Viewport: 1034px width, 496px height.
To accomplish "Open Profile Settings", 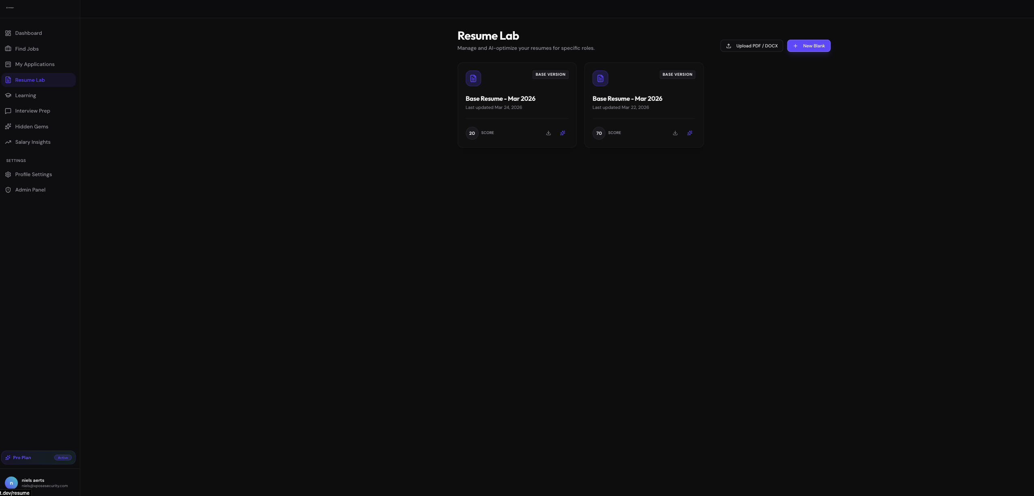I will (x=33, y=175).
